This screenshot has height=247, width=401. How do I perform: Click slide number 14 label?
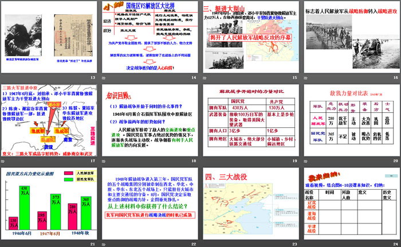194,77
